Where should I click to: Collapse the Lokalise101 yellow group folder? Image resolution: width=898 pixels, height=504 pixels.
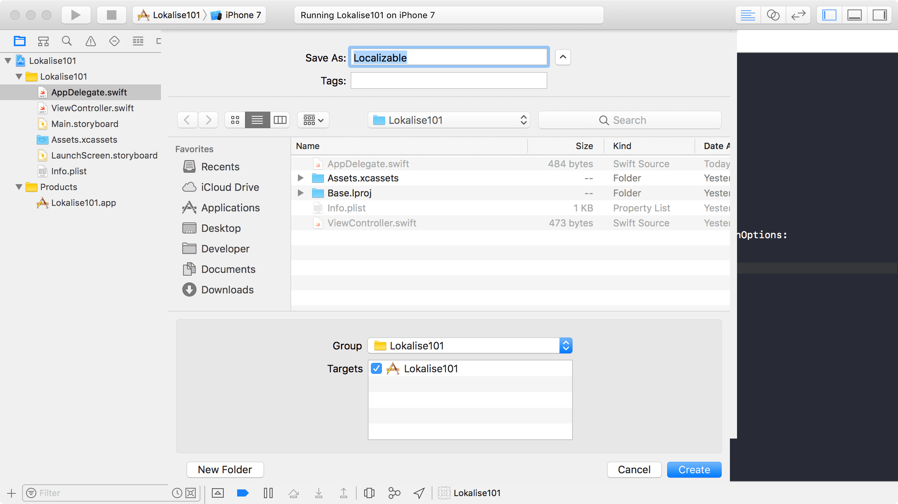pos(19,77)
